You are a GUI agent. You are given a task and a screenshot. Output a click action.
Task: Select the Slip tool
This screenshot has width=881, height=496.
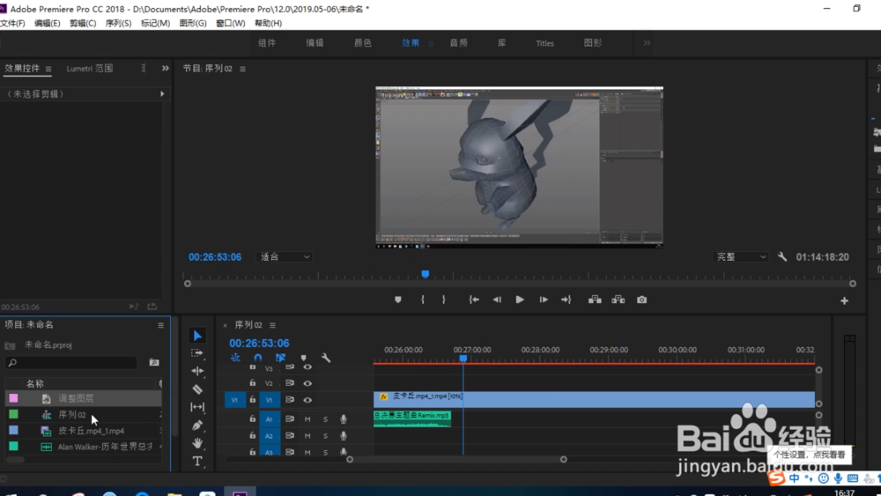197,407
